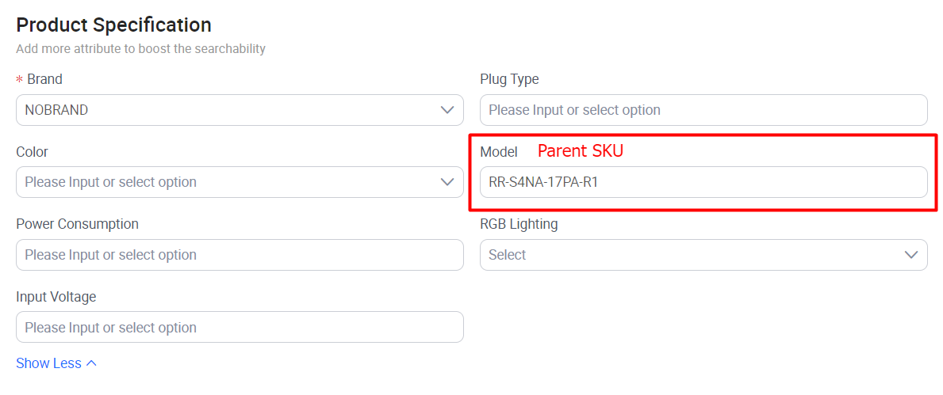Expand the Color option selector

point(230,182)
